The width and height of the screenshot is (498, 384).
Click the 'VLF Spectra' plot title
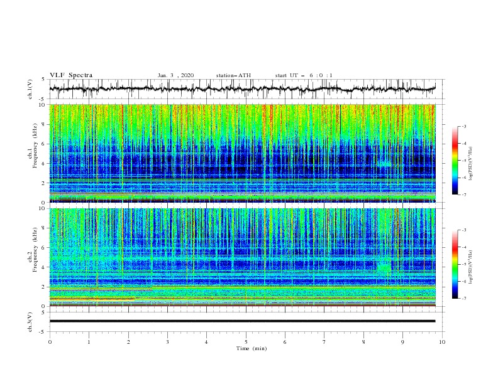71,75
